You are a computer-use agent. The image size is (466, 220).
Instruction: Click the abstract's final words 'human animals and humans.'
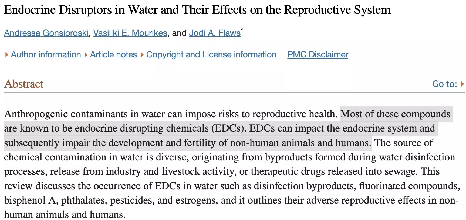pyautogui.click(x=65, y=215)
